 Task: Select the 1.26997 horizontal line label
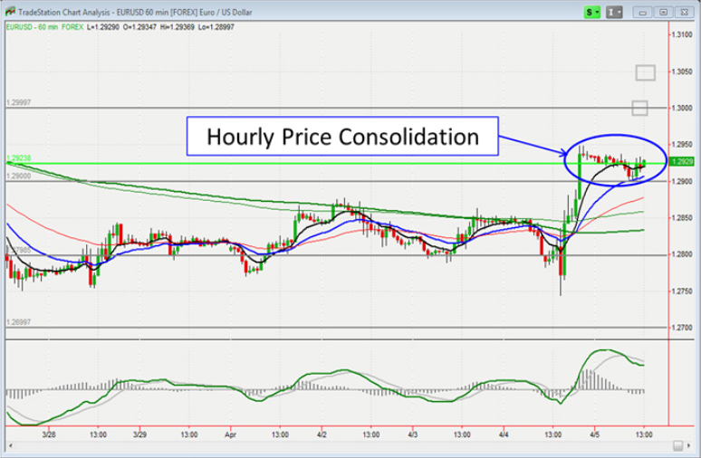point(19,322)
